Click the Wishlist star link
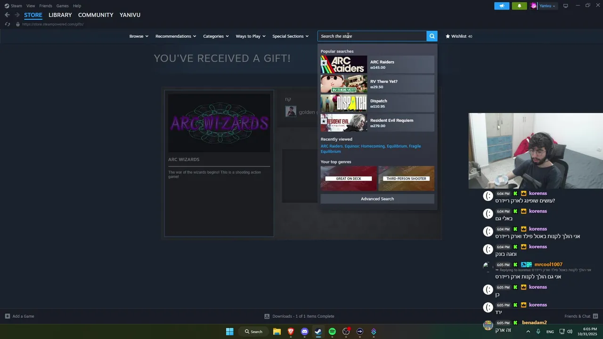The image size is (603, 339). 459,36
